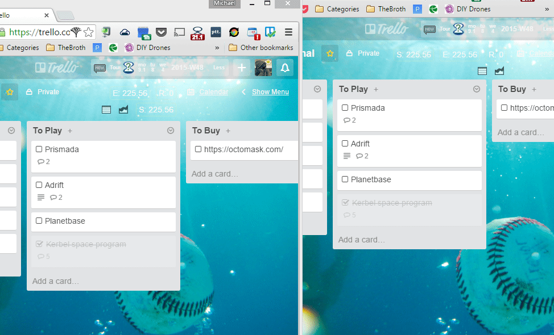Image resolution: width=554 pixels, height=335 pixels.
Task: Open To Play list actions arrow, left window
Action: tap(170, 131)
